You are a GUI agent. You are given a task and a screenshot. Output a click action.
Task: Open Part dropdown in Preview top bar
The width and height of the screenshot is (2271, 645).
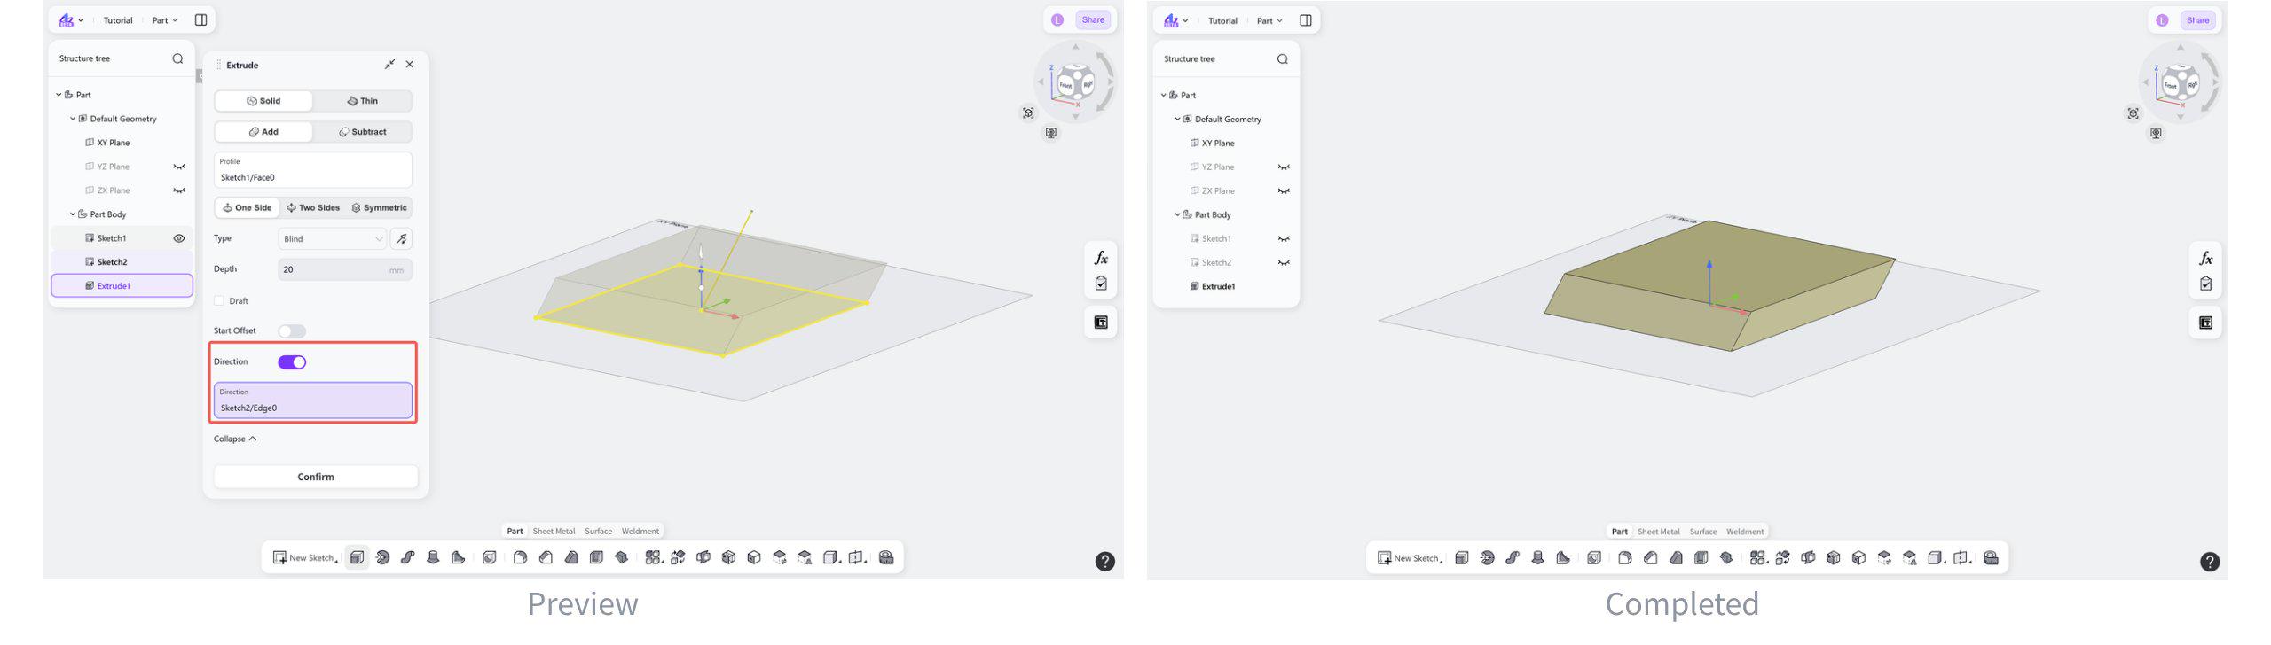click(x=165, y=20)
